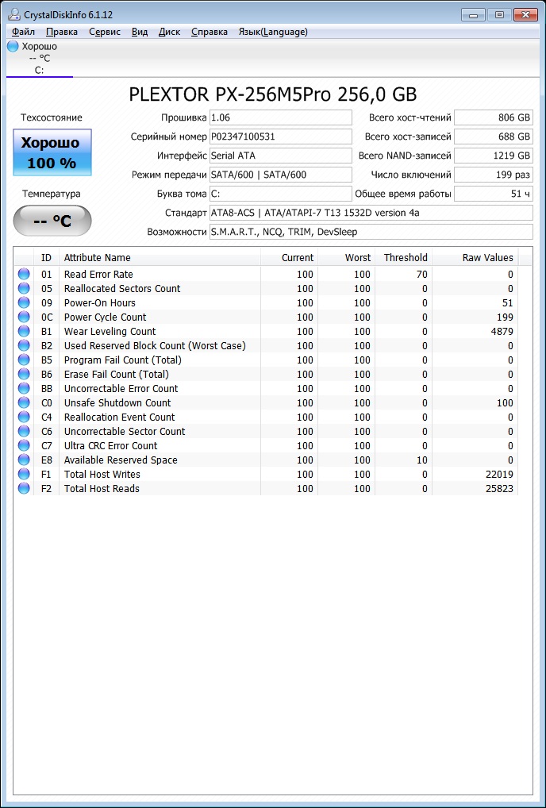Click the features field S.M.A.R.T., NCQ, TRIM
This screenshot has width=546, height=808.
click(371, 232)
